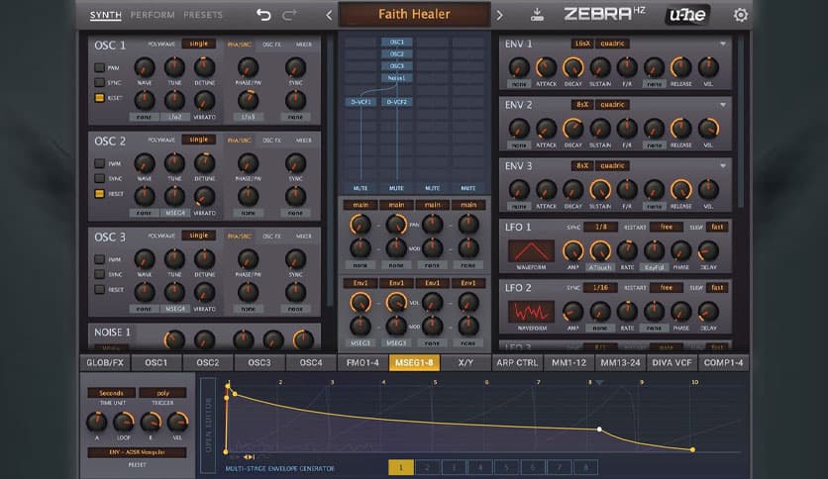The width and height of the screenshot is (828, 479).
Task: Expand ENV 3 panel arrow
Action: coord(723,165)
